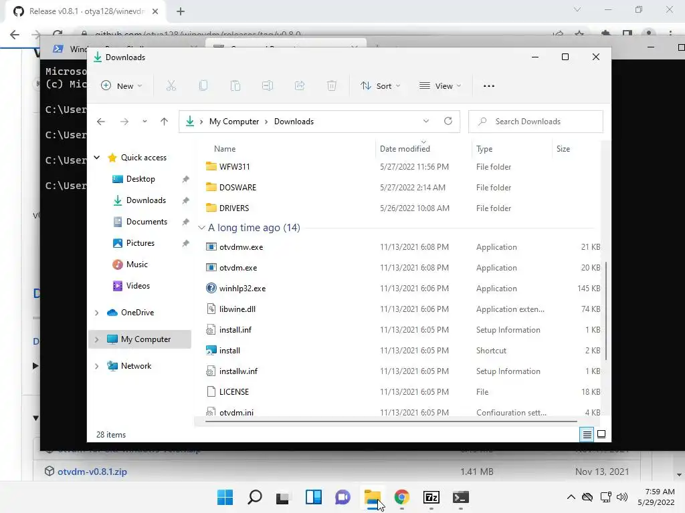Click the volume speaker tray icon
The height and width of the screenshot is (513, 685).
(622, 497)
